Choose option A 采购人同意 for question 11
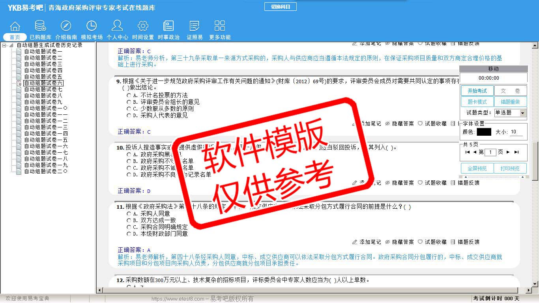Viewport: 539px width, 303px height. tap(129, 214)
